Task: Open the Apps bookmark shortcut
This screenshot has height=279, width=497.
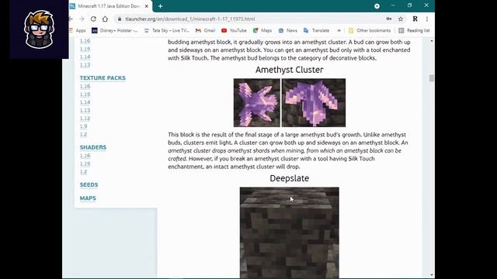Action: [x=78, y=30]
